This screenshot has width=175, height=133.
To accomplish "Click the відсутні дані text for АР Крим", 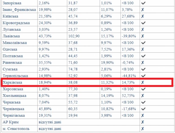I will tap(50, 122).
